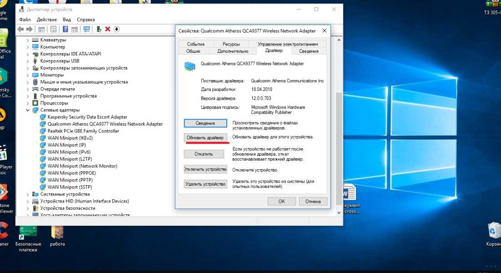Click the Контроллеры USB icon
Image resolution: width=501 pixels, height=273 pixels.
point(35,61)
